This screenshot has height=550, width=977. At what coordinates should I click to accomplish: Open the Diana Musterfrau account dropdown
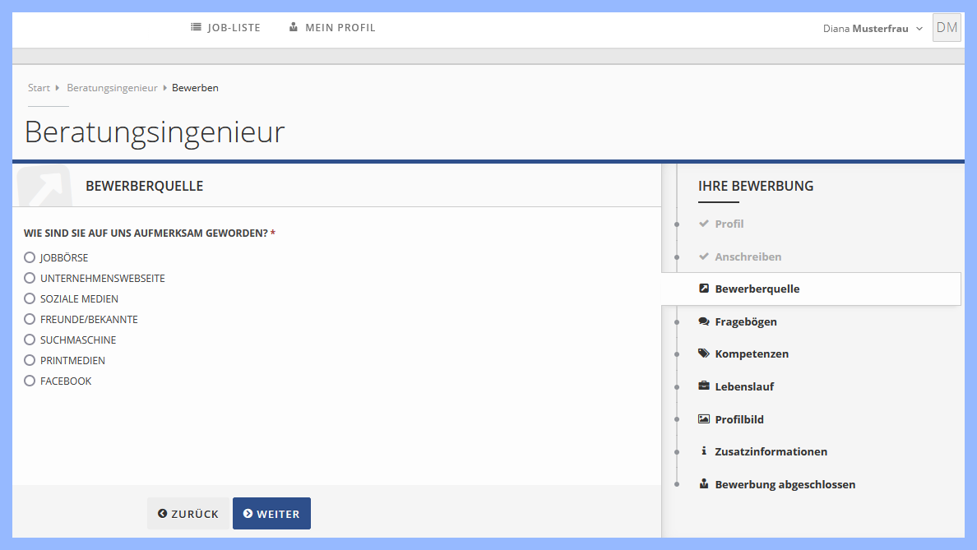point(872,27)
